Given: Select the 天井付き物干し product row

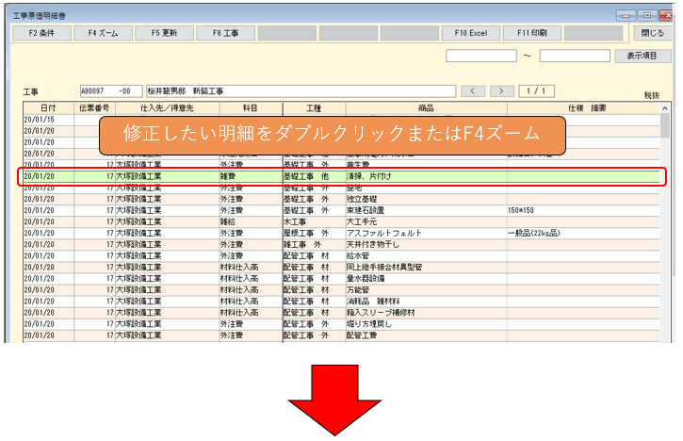Looking at the screenshot, I should [x=342, y=244].
